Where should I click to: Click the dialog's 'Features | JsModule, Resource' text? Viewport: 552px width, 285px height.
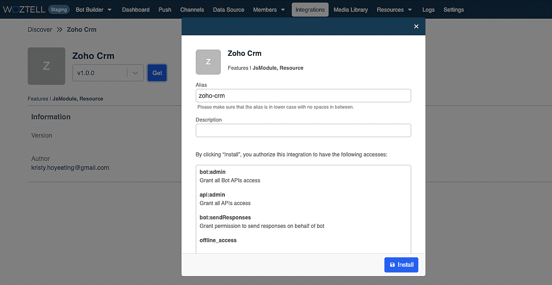[265, 68]
